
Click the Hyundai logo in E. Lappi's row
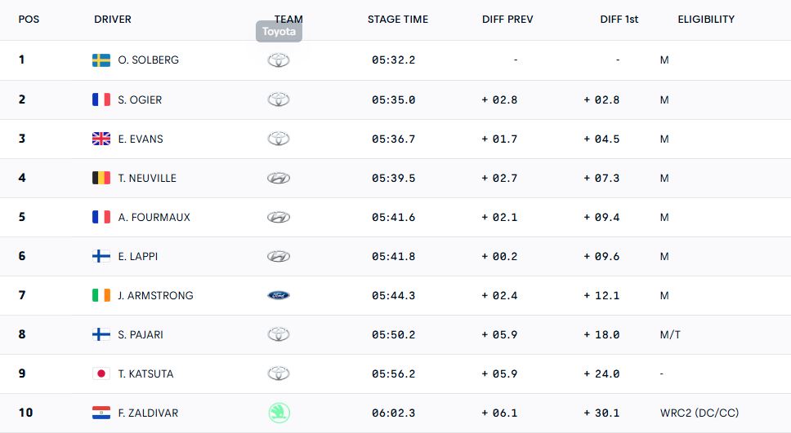click(x=279, y=256)
